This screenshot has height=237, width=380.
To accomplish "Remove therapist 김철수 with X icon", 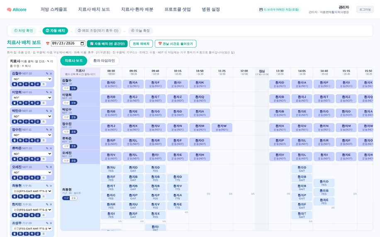I will pyautogui.click(x=51, y=73).
